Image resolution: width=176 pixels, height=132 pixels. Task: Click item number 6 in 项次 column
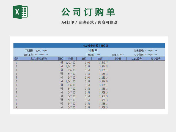[16, 96]
